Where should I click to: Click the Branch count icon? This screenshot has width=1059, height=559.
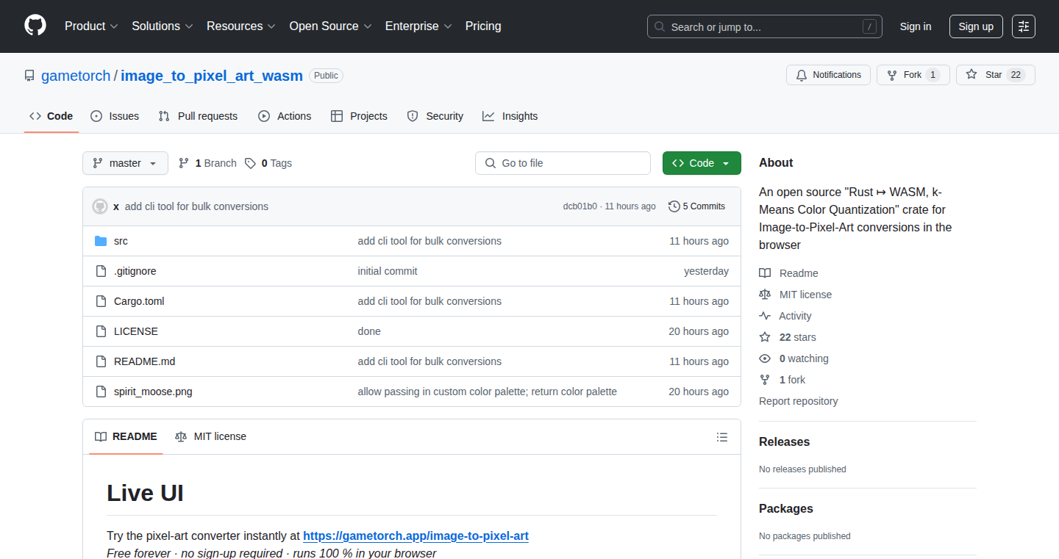[x=184, y=163]
